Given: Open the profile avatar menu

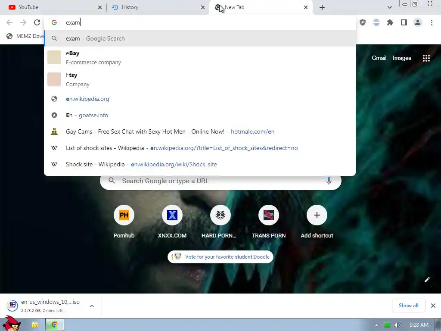Looking at the screenshot, I should click(x=418, y=22).
